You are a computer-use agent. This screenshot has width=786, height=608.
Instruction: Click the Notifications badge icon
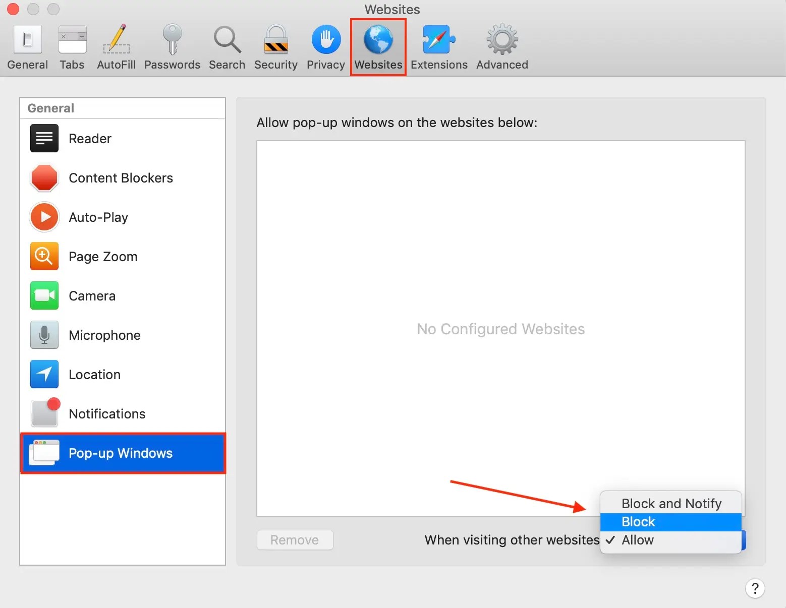45,412
